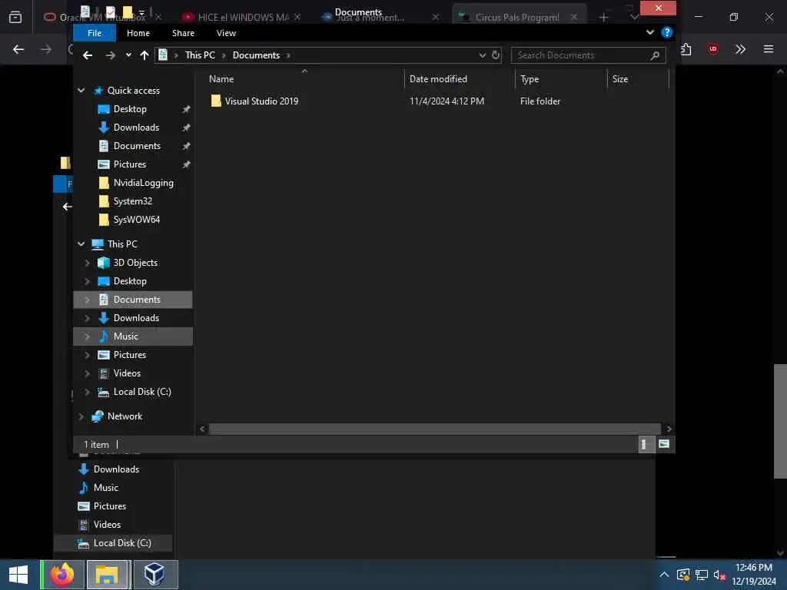Viewport: 787px width, 590px height.
Task: Open VirtualBox from the taskbar
Action: (154, 575)
